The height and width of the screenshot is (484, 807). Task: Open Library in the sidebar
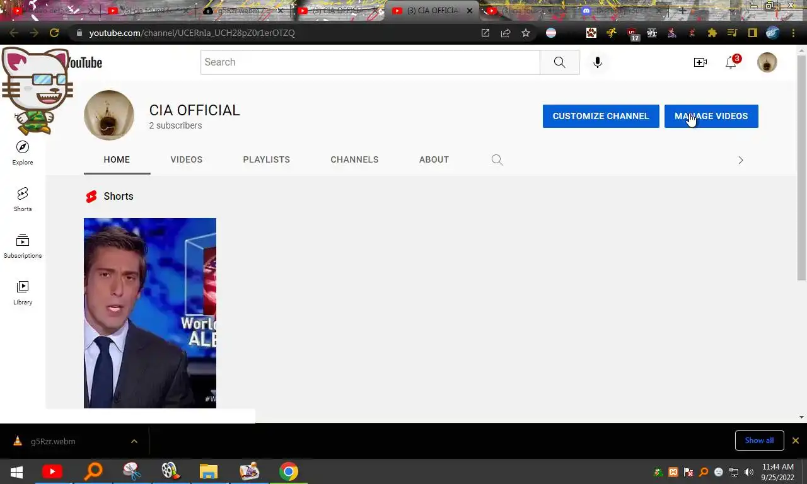(23, 294)
